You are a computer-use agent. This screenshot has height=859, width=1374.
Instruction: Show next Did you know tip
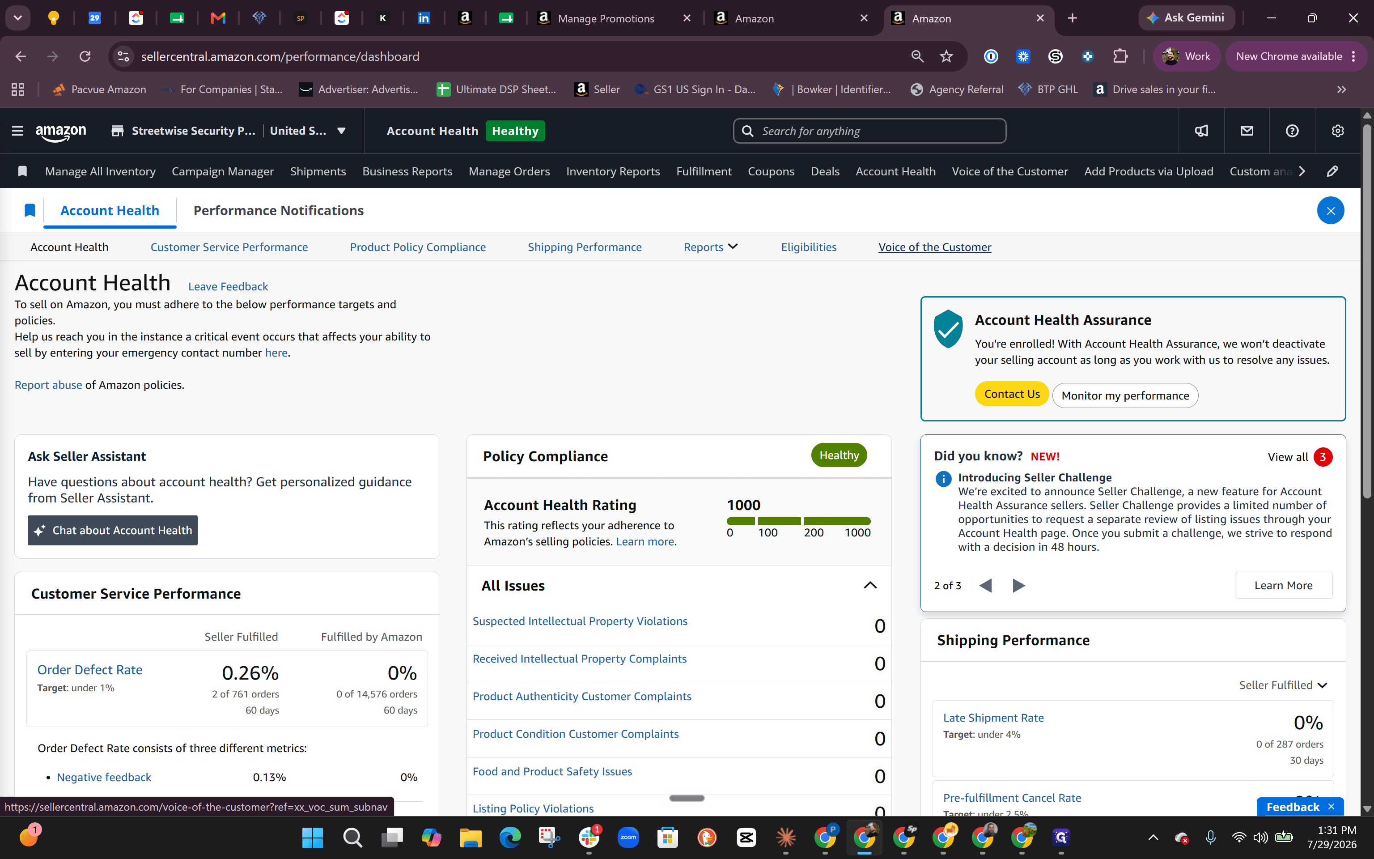click(x=1018, y=585)
